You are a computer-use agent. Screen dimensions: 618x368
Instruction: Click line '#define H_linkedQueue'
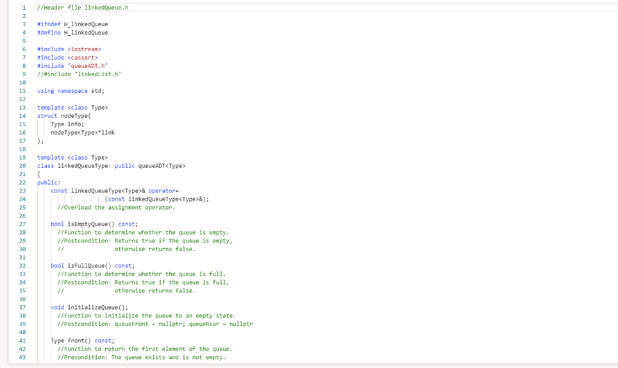[72, 32]
